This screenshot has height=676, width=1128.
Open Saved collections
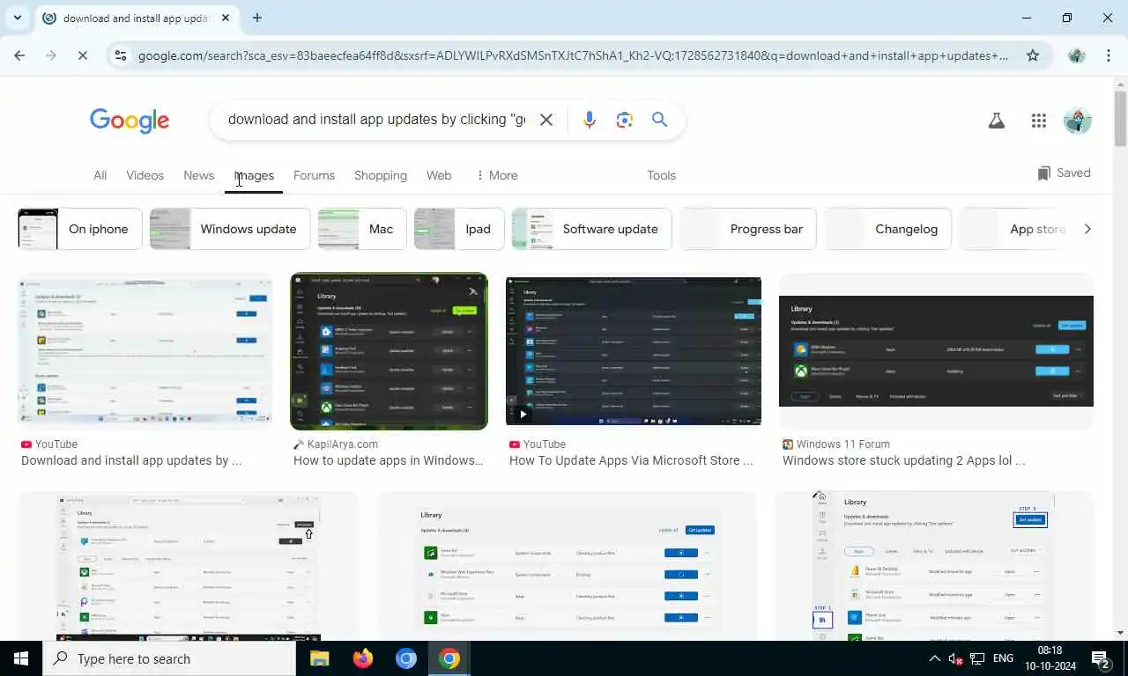(x=1064, y=173)
